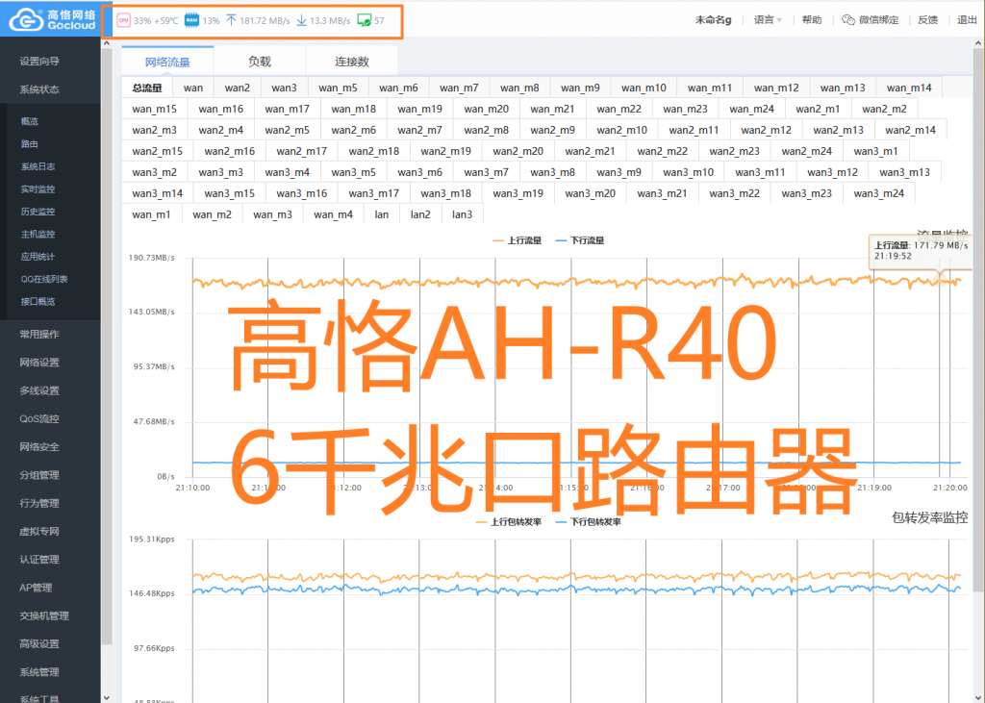Select the wan2 interface tab
This screenshot has width=985, height=703.
(238, 88)
